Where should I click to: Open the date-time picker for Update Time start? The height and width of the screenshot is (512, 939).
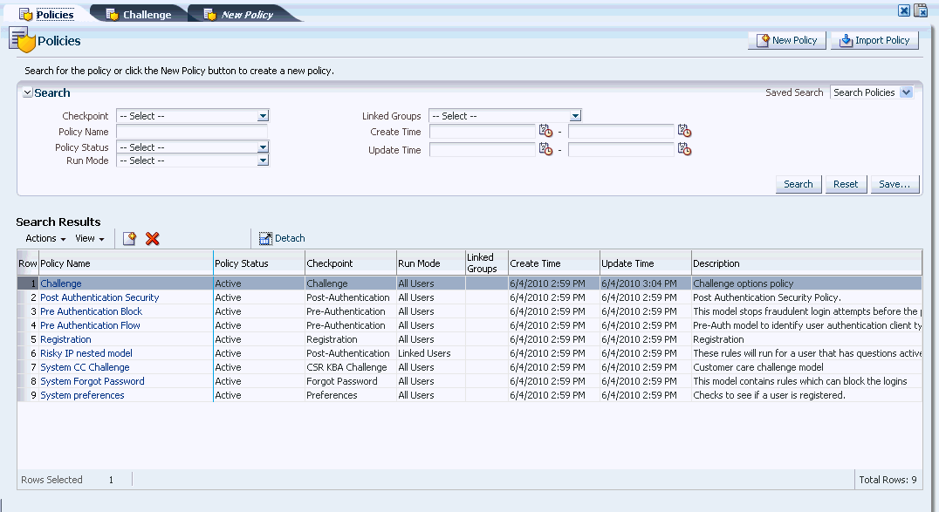pos(546,149)
